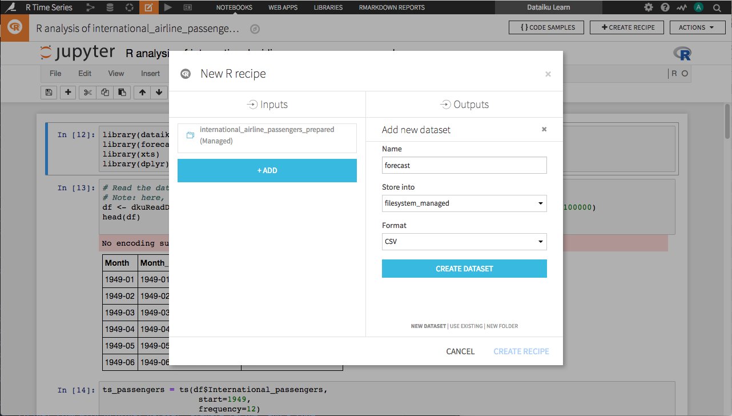Open the Flow icon in top bar
This screenshot has height=416, width=732.
90,7
